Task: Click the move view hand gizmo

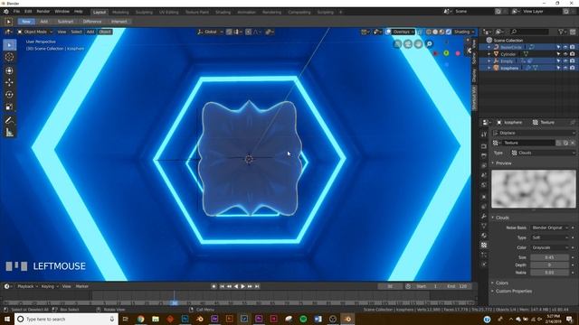Action: (x=418, y=44)
